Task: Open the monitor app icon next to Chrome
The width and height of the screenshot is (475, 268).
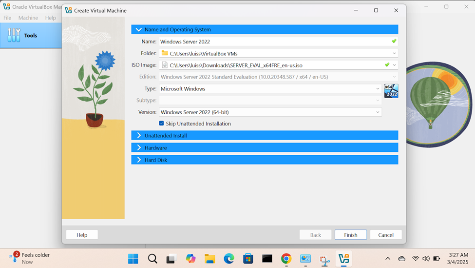Action: click(x=305, y=259)
